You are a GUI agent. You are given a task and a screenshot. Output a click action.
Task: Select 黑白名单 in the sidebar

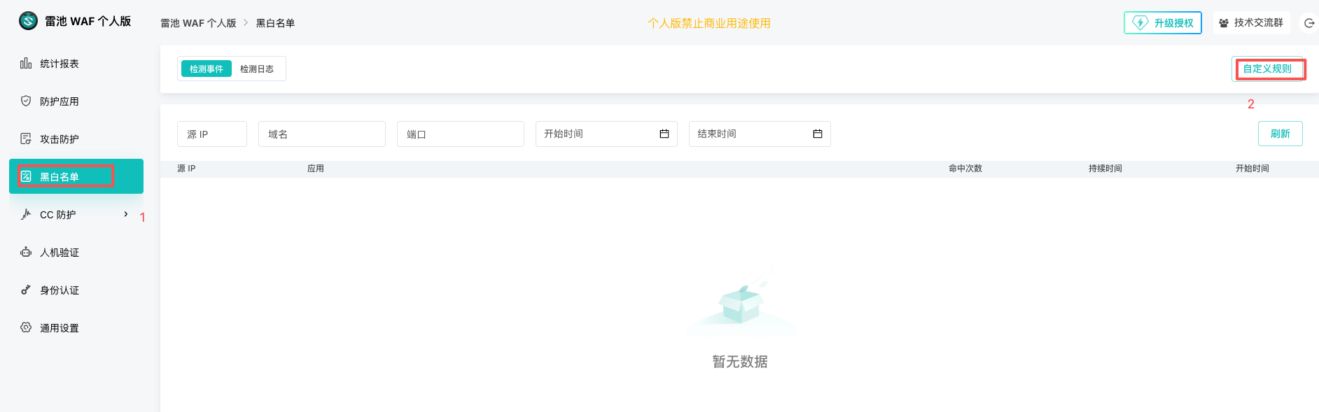point(76,177)
